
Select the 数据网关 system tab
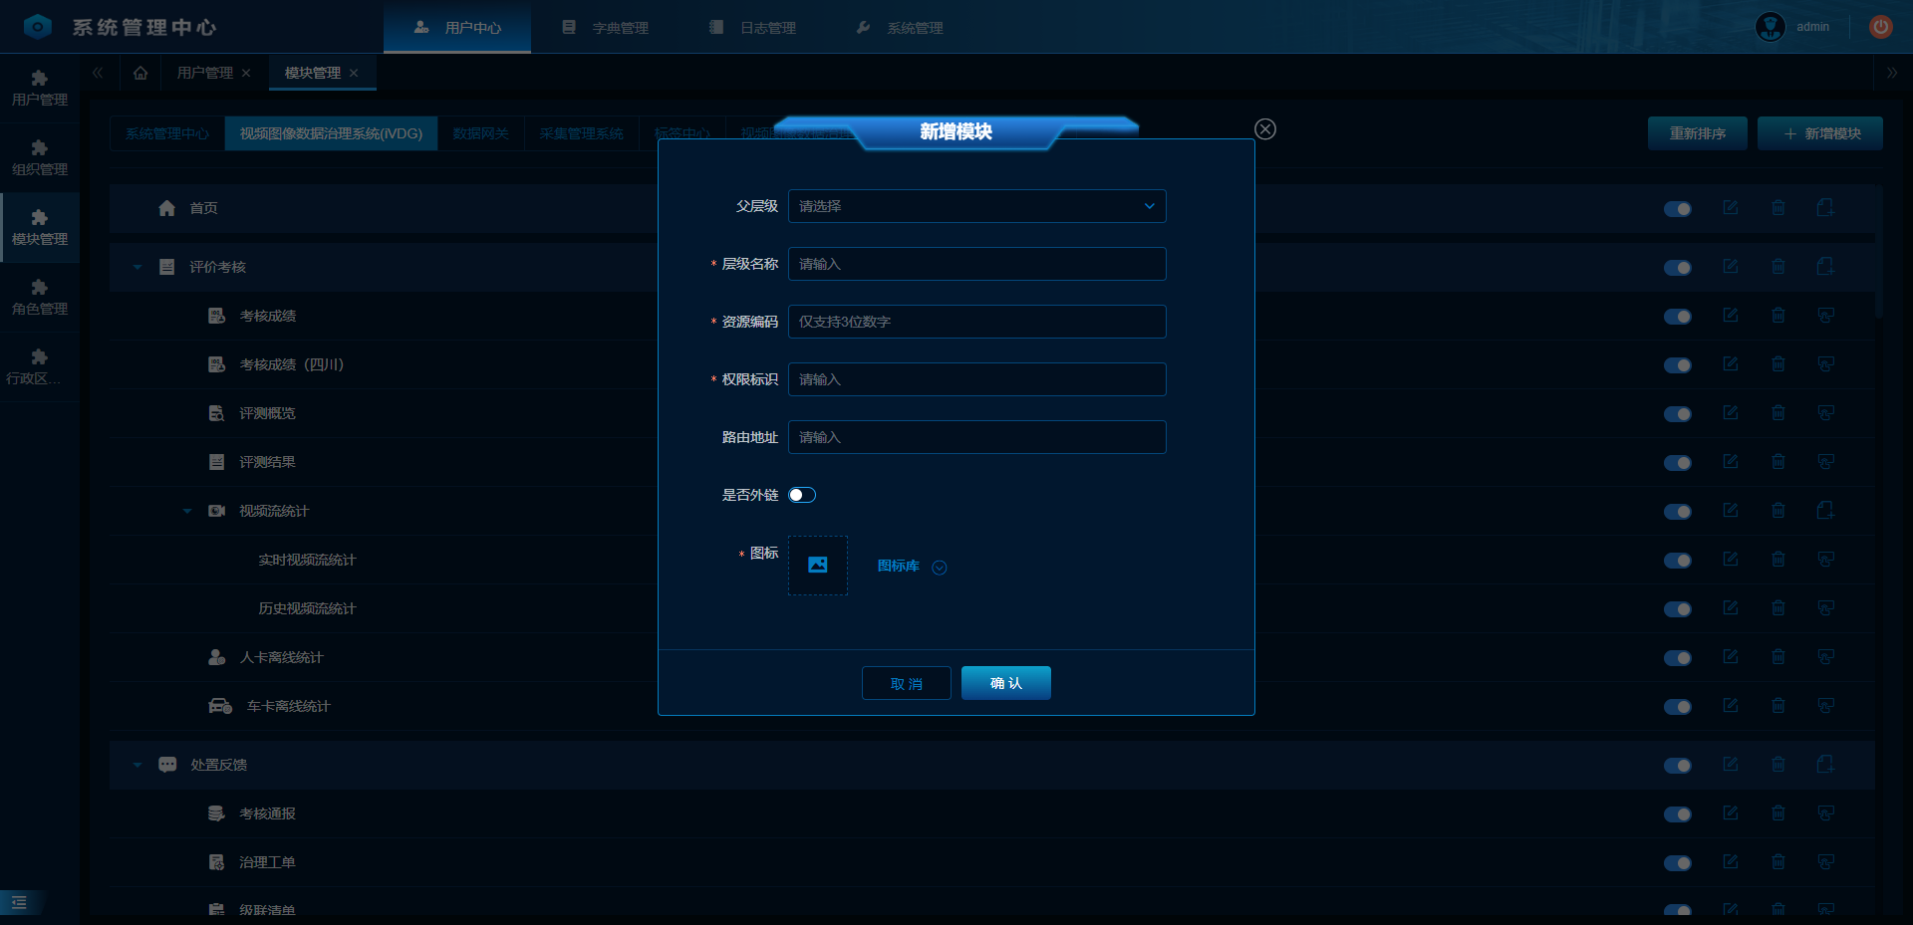[x=481, y=133]
